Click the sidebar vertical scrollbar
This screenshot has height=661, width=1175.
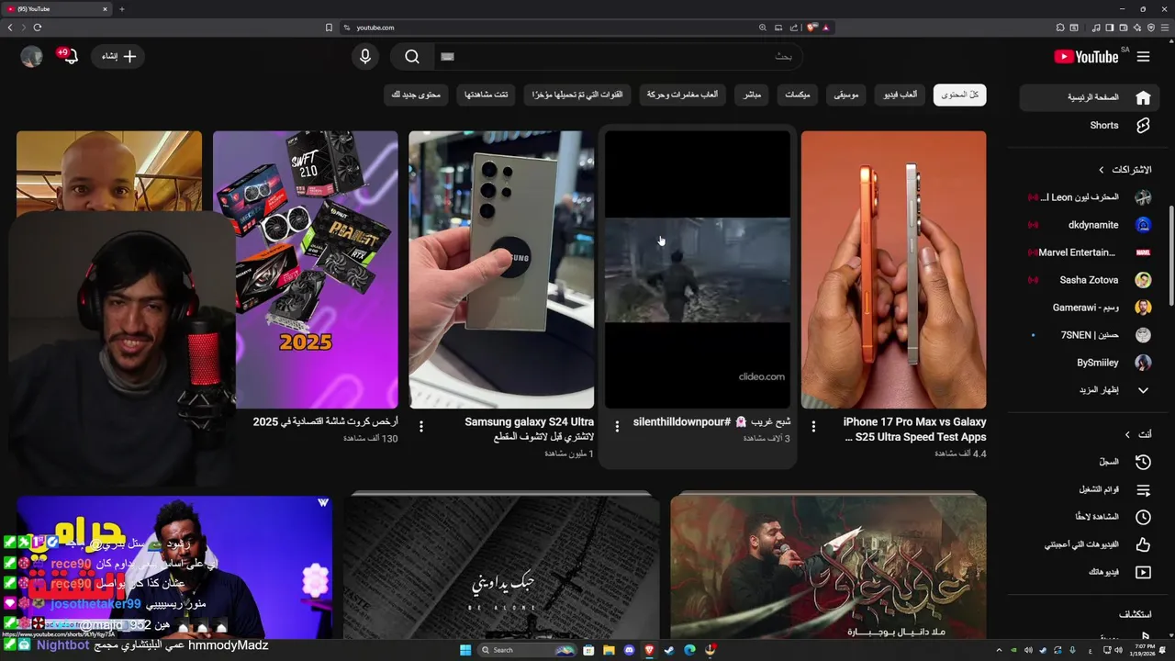(x=1170, y=257)
